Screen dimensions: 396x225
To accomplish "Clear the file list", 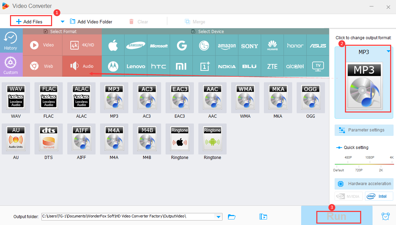I will point(139,22).
